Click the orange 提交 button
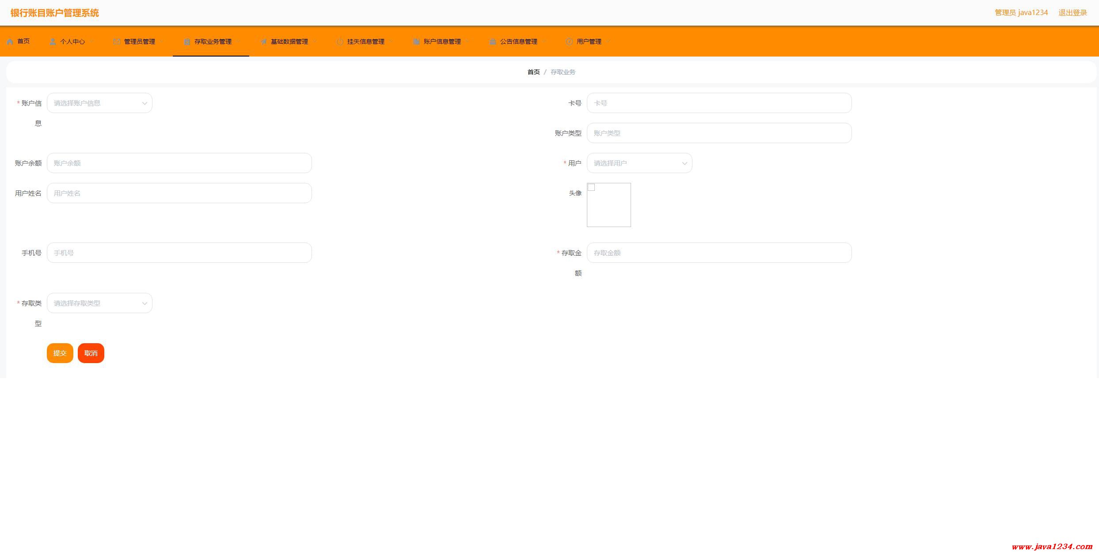Viewport: 1099px width, 557px height. [60, 353]
